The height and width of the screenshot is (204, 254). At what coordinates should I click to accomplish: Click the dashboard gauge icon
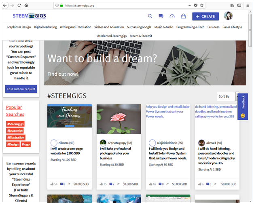[172, 16]
